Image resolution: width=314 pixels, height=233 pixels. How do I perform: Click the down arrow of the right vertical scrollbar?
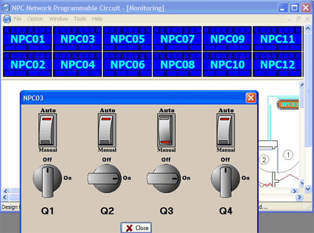pos(308,189)
